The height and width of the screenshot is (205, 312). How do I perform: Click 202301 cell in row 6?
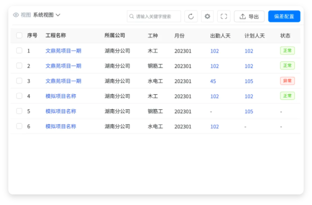click(183, 127)
